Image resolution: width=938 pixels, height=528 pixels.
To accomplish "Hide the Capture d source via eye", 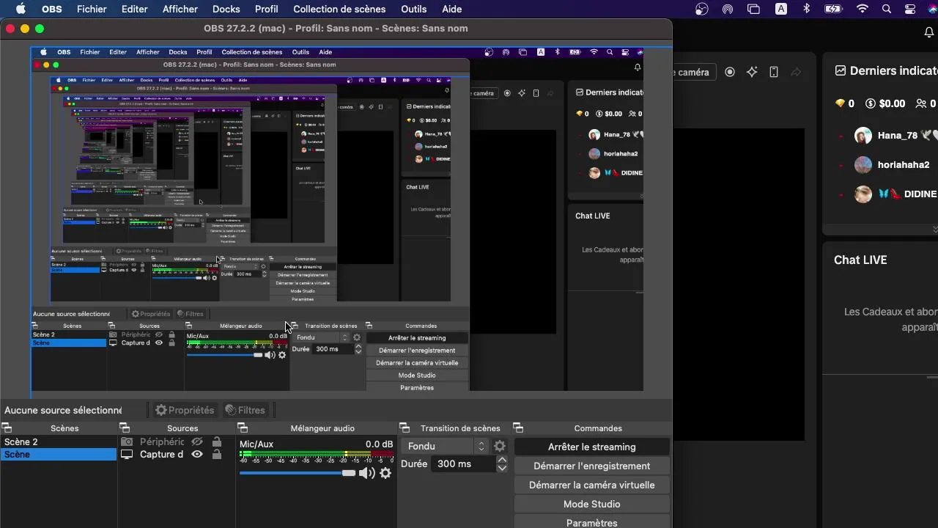I will coord(197,455).
